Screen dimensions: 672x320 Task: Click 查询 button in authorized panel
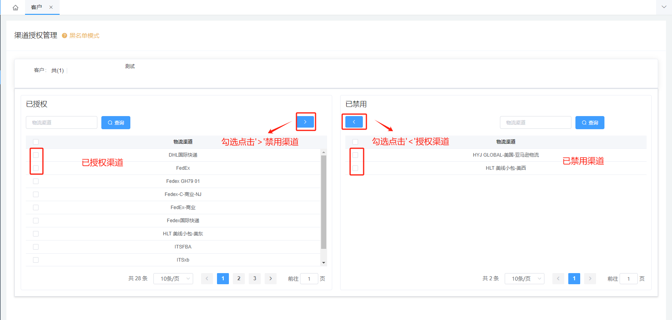pyautogui.click(x=116, y=123)
